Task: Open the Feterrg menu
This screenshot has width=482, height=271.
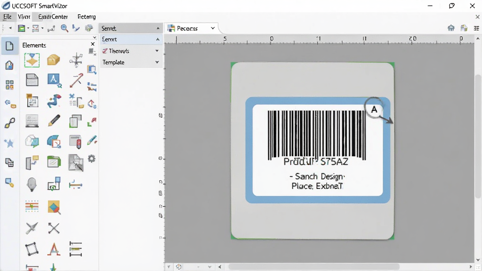Action: coord(87,16)
